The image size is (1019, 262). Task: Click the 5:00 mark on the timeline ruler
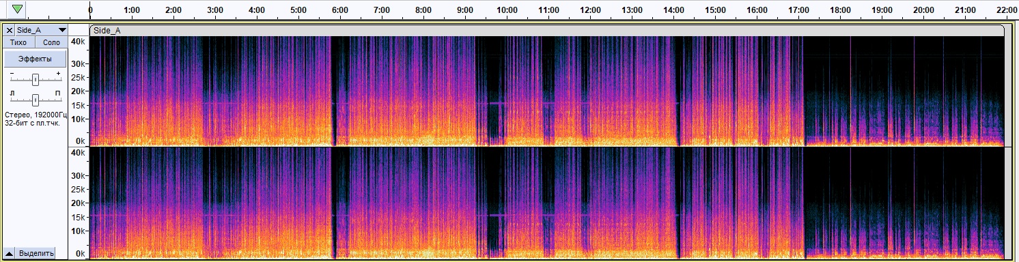click(x=298, y=11)
